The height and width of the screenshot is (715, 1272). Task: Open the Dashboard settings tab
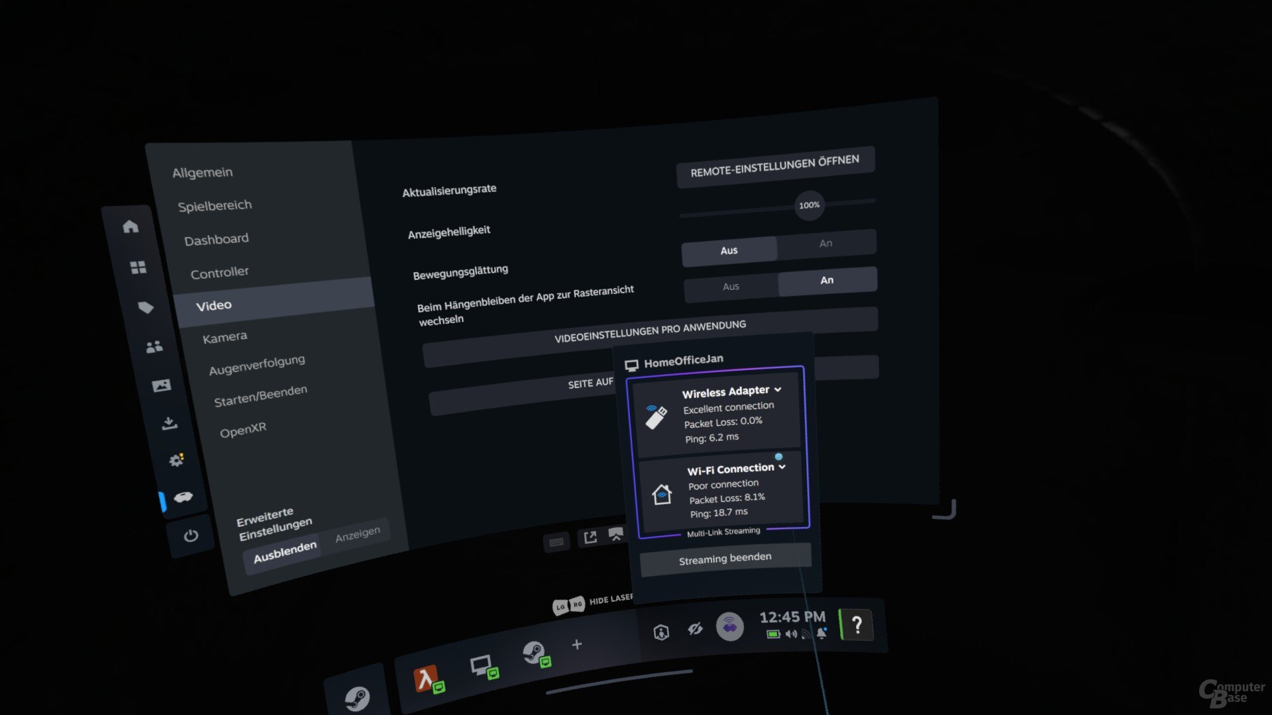click(x=217, y=240)
